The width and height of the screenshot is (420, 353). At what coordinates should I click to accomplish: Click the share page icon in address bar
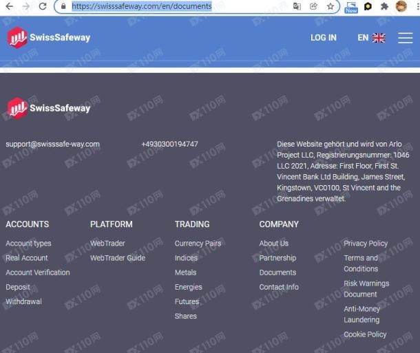[313, 6]
